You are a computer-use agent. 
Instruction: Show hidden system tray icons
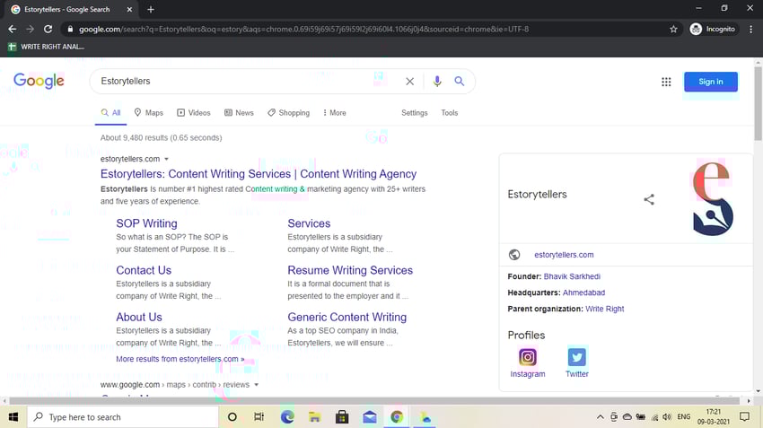coord(600,417)
